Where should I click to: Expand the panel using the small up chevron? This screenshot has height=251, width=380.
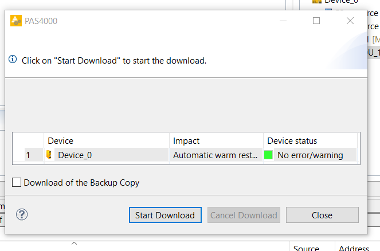click(75, 243)
